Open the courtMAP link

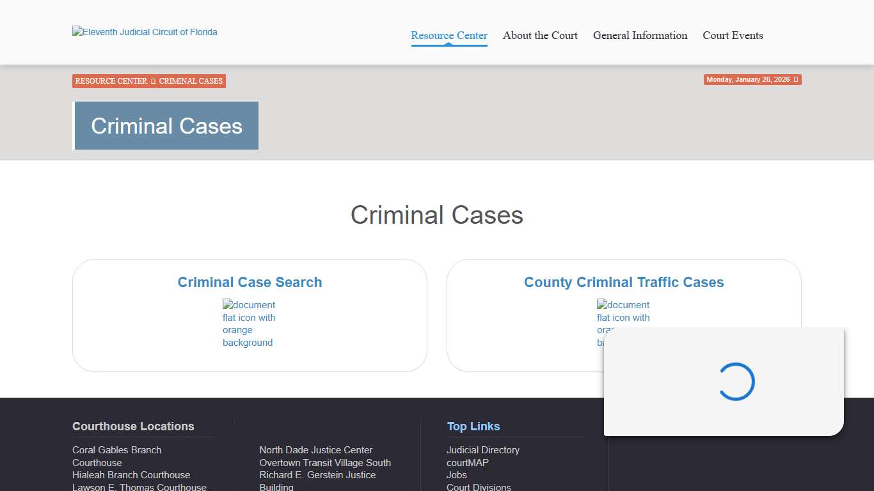[x=467, y=462]
